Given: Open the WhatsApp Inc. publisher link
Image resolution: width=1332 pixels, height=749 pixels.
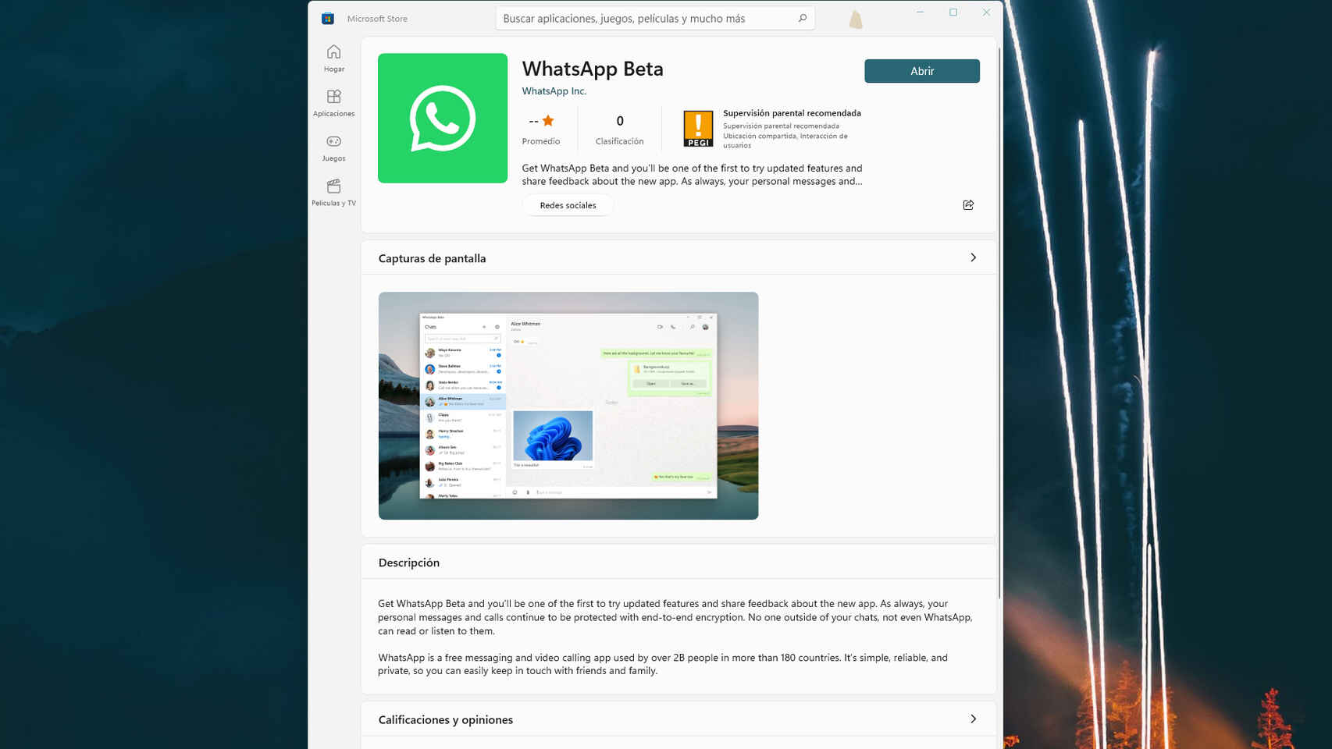Looking at the screenshot, I should [554, 91].
